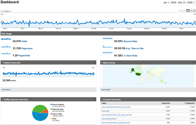The image size is (196, 125).
Task: Click Alaska on the map overlay
Action: (x=132, y=70)
